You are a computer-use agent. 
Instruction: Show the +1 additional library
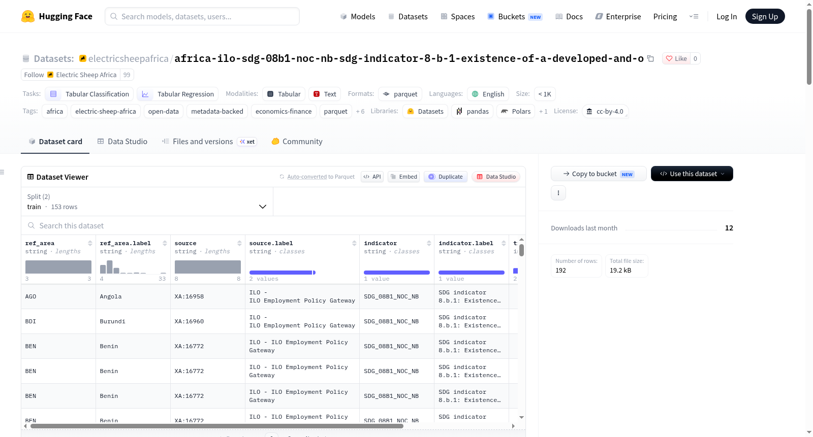pyautogui.click(x=543, y=111)
